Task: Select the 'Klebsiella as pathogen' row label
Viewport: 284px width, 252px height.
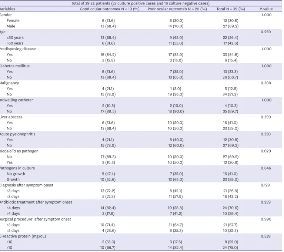Action: [19, 151]
